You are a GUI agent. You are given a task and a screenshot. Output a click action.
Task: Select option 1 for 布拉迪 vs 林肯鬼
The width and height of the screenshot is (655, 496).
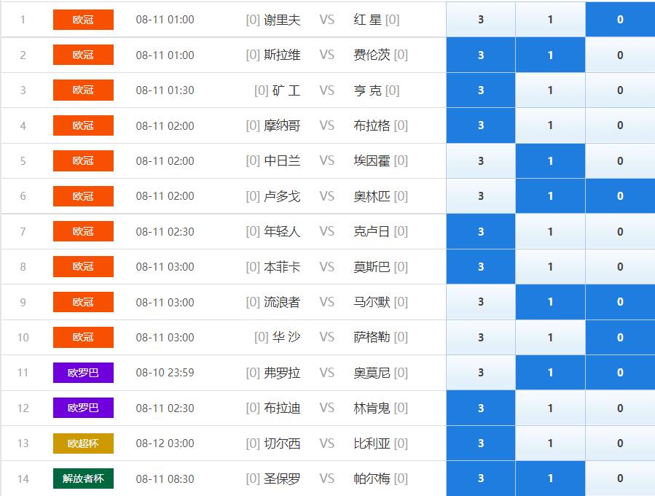click(x=550, y=408)
